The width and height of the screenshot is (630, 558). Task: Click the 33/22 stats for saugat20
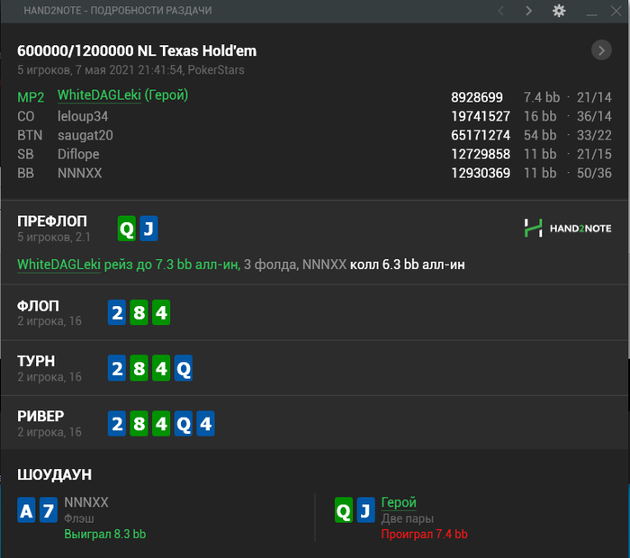pyautogui.click(x=594, y=135)
